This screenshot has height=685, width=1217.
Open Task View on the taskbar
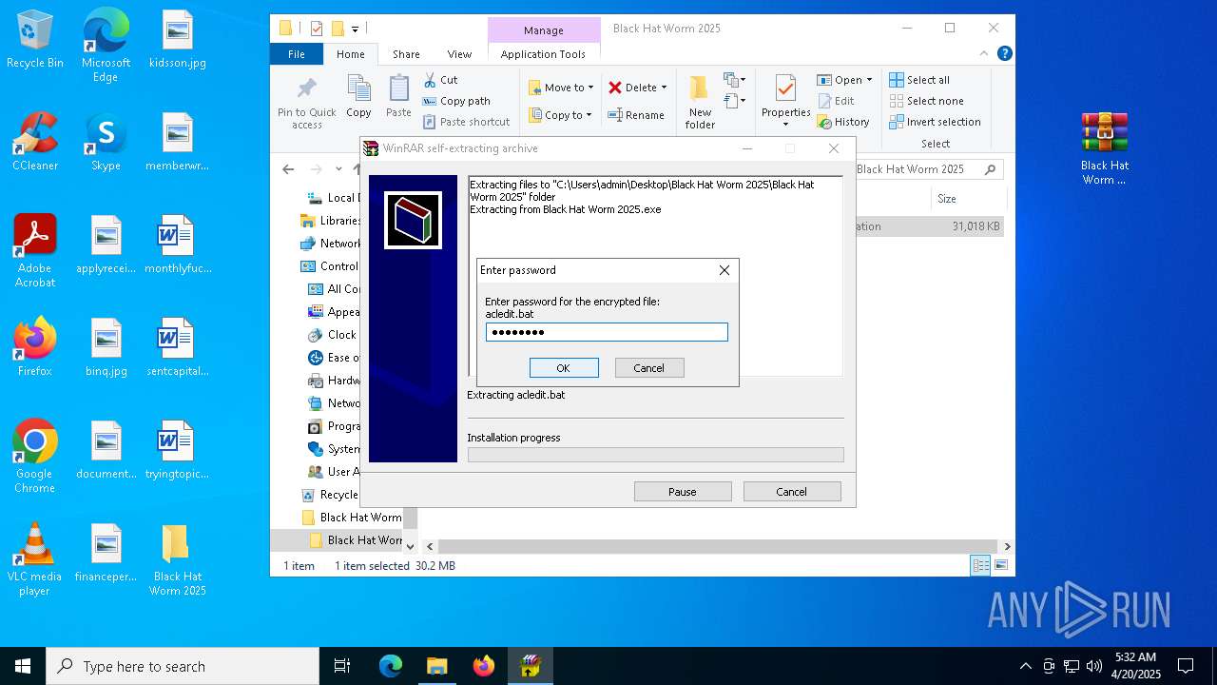coord(342,666)
